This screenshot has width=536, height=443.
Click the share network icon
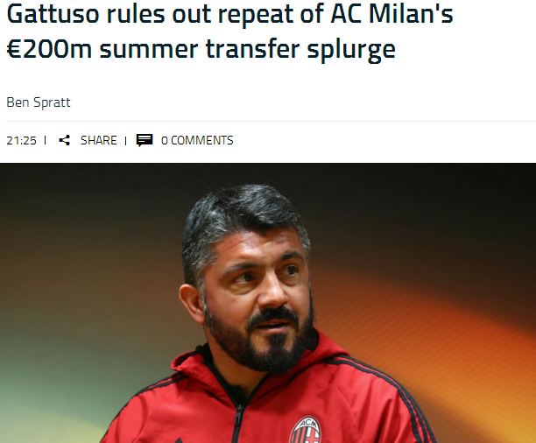(64, 140)
